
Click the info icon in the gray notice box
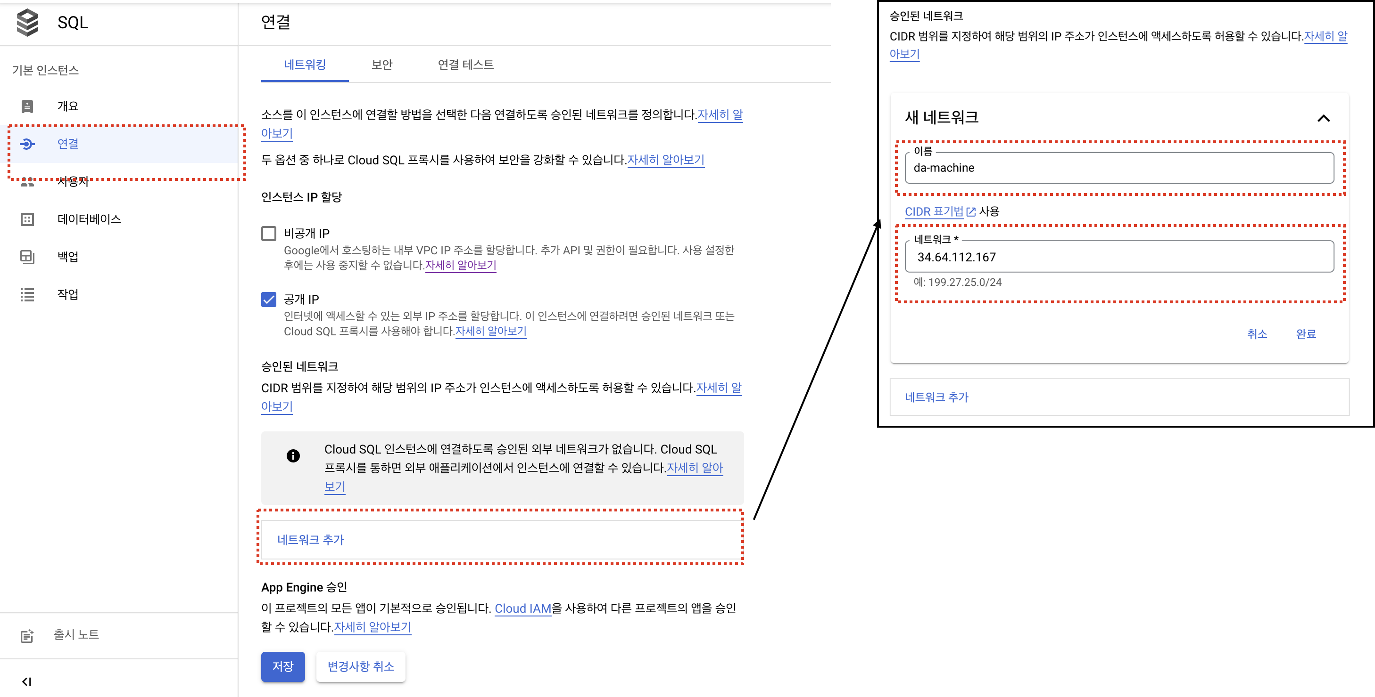pyautogui.click(x=293, y=455)
